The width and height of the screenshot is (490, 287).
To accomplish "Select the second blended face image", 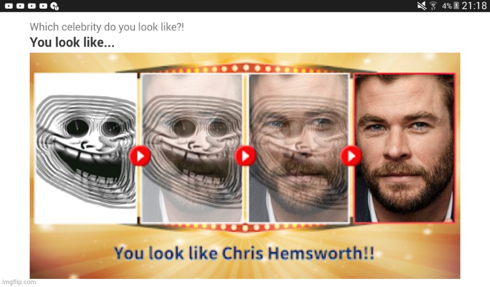I will (x=192, y=148).
